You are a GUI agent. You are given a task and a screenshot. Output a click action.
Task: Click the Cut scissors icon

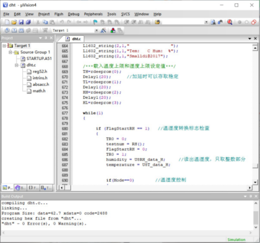tap(38, 22)
